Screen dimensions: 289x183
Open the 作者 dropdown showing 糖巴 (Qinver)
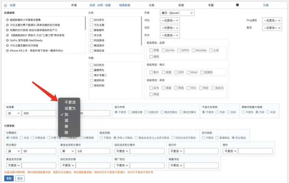point(177,13)
